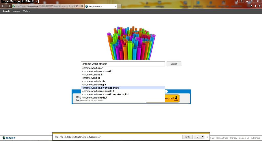The width and height of the screenshot is (262, 141).
Task: Click Kyllä in default browser prompt
Action: coord(188,137)
